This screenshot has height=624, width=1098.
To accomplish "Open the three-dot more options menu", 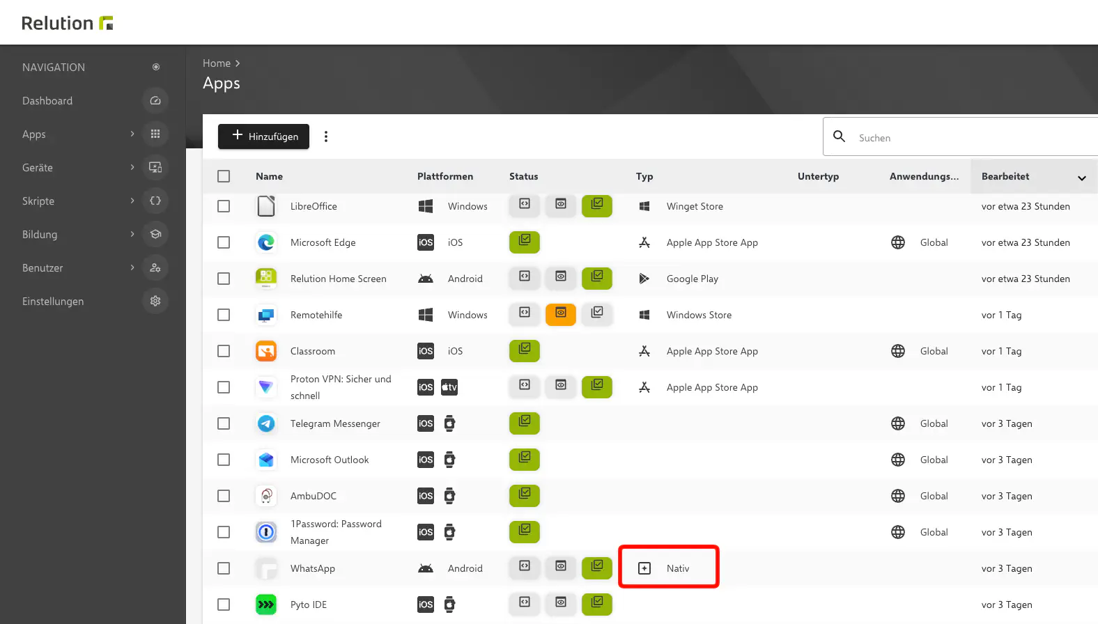I will click(x=326, y=136).
